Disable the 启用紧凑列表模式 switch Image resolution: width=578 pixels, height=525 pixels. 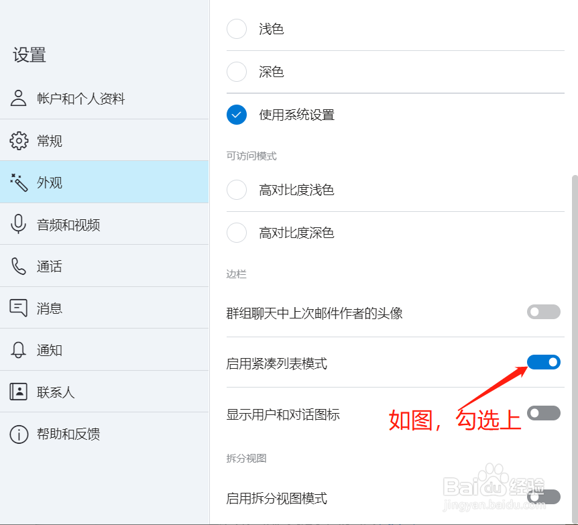[x=544, y=362]
